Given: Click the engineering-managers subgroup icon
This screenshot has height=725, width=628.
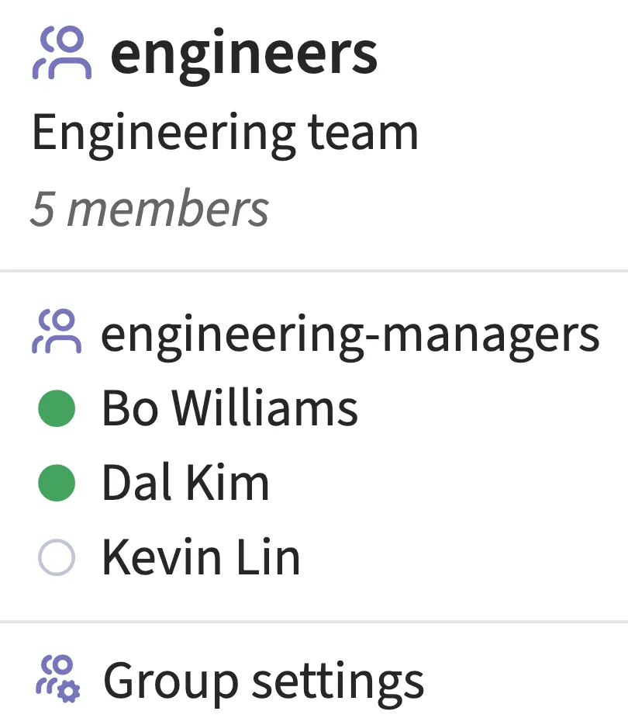Looking at the screenshot, I should click(57, 334).
